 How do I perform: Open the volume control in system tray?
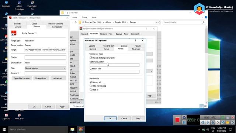[208, 130]
